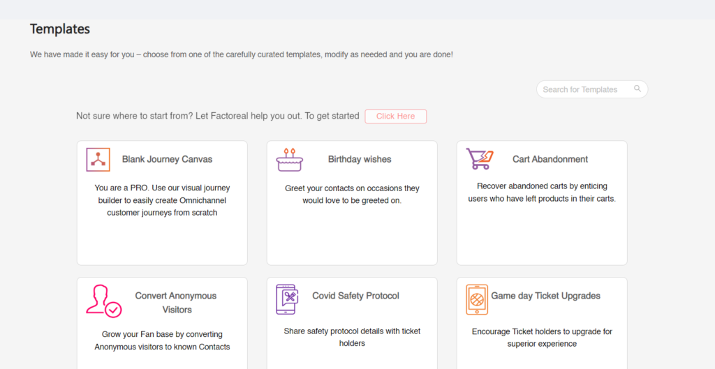Viewport: 715px width, 369px height.
Task: Open the Convert Anonymous Visitors title
Action: [x=176, y=303]
